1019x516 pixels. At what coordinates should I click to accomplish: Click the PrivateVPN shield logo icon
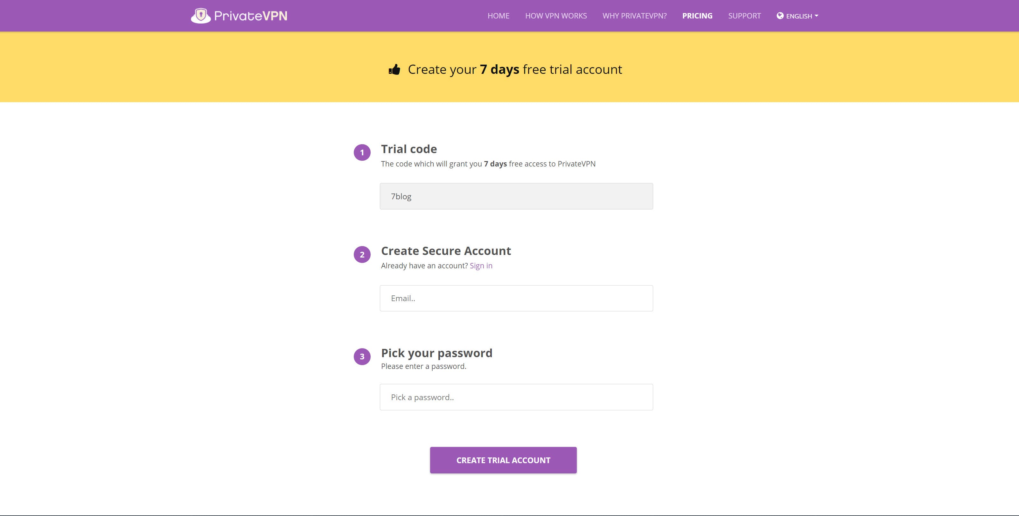pyautogui.click(x=200, y=16)
